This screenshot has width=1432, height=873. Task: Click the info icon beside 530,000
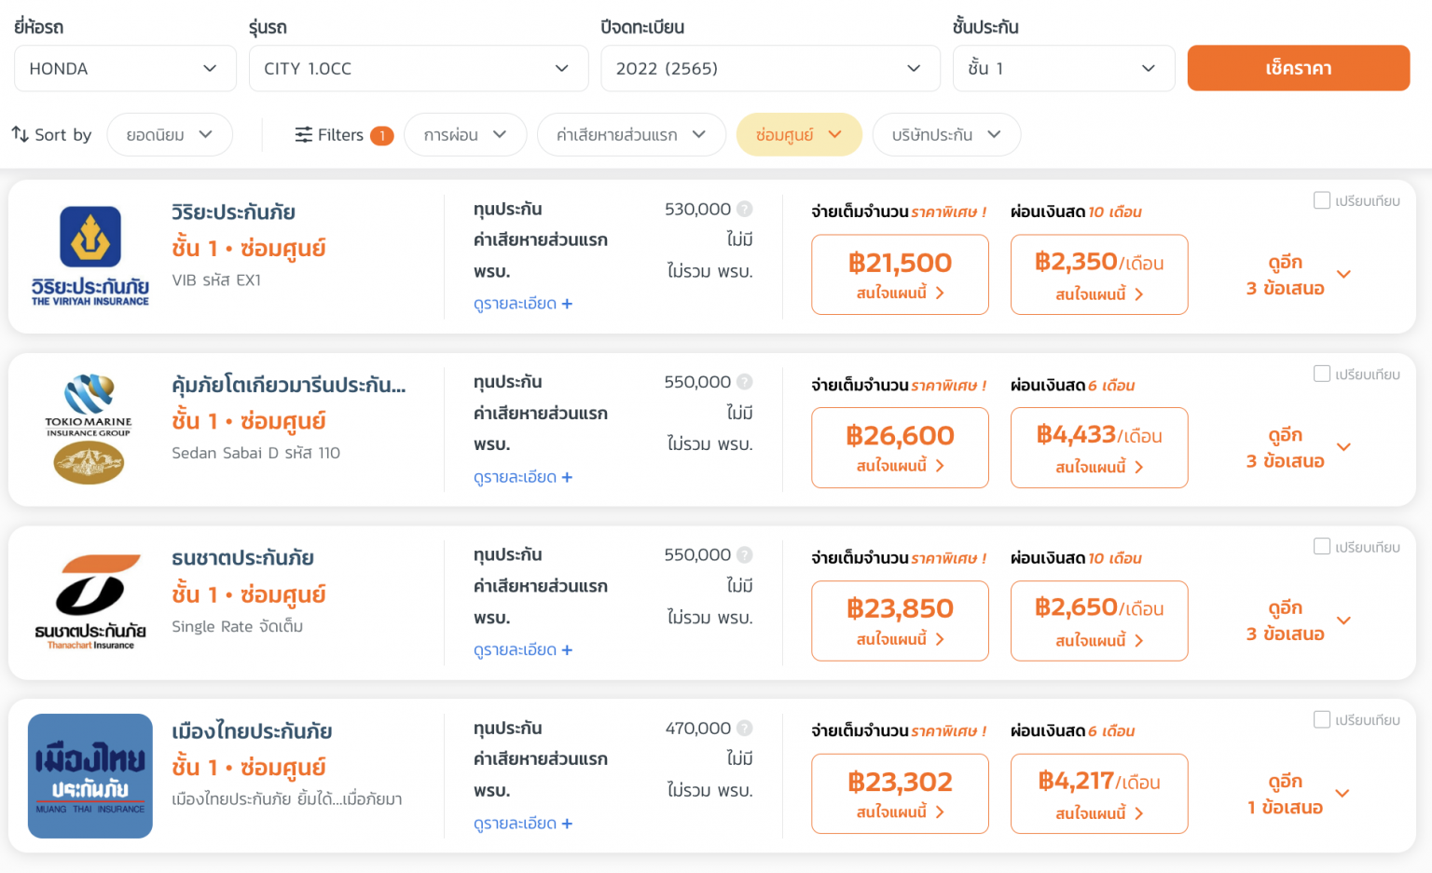tap(744, 210)
